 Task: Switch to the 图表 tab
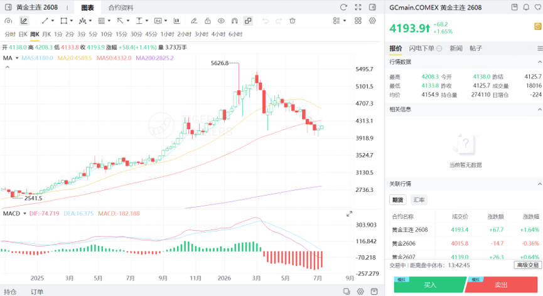(x=88, y=8)
